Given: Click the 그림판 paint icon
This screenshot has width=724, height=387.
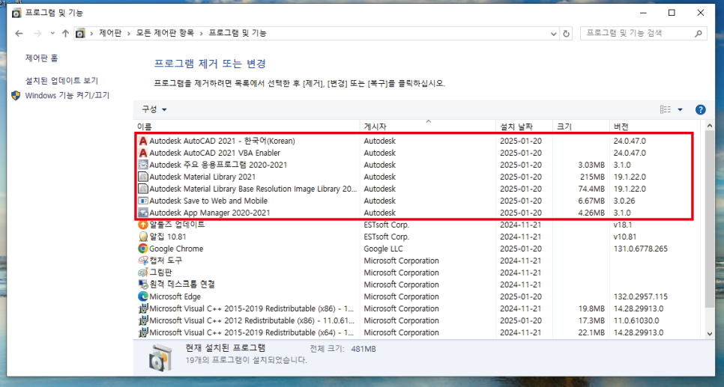Looking at the screenshot, I should click(x=143, y=272).
